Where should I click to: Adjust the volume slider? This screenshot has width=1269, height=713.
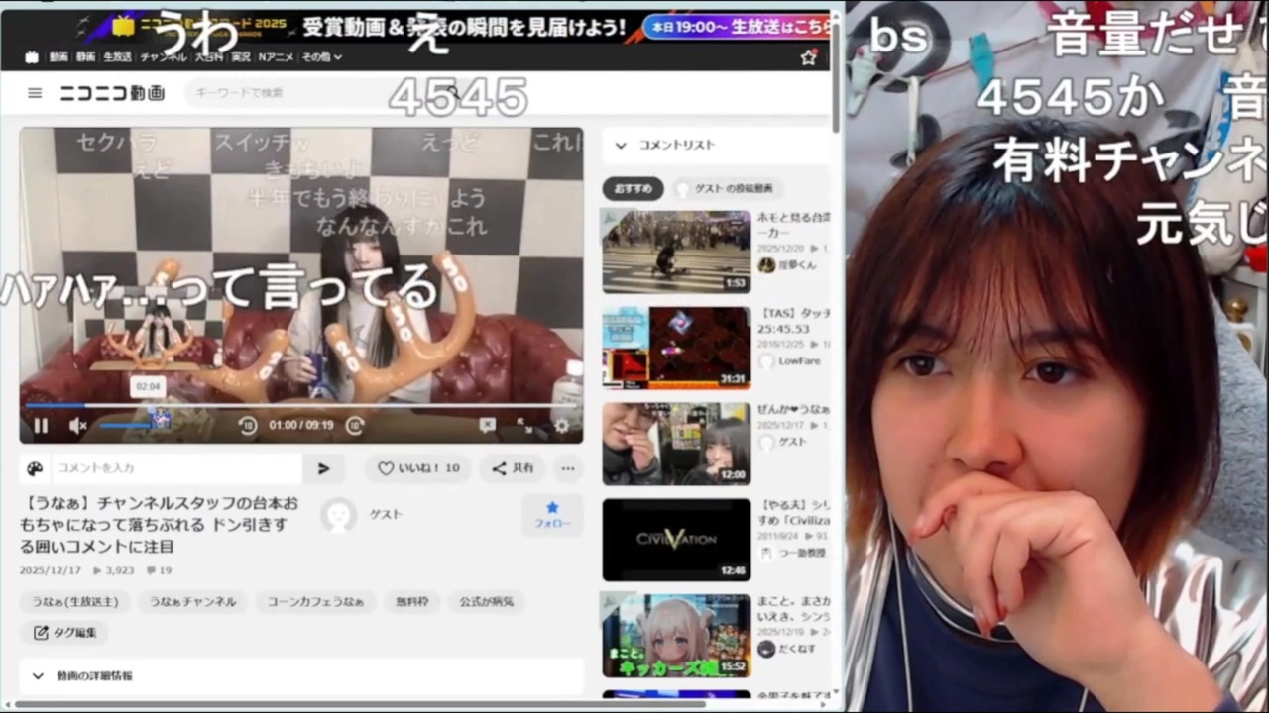129,426
